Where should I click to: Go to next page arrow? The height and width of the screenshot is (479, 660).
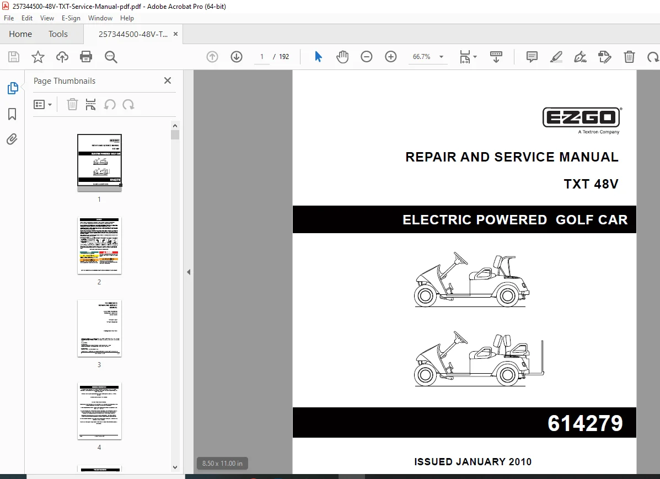tap(237, 57)
